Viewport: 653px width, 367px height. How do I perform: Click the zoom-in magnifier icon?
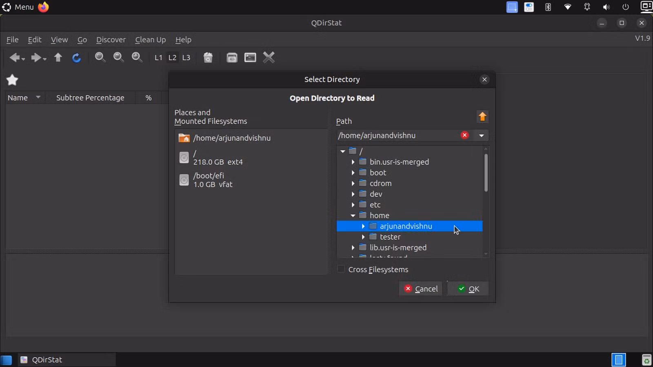click(100, 57)
